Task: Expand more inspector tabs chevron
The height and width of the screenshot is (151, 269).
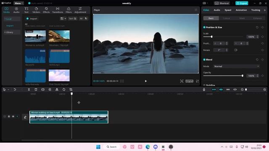Action: [264, 10]
